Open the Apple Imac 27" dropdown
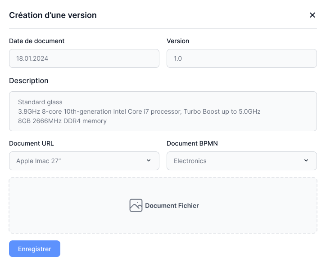Image resolution: width=326 pixels, height=266 pixels. tap(84, 161)
